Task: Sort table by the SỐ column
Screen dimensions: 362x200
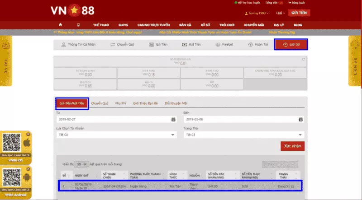Action: click(67, 176)
